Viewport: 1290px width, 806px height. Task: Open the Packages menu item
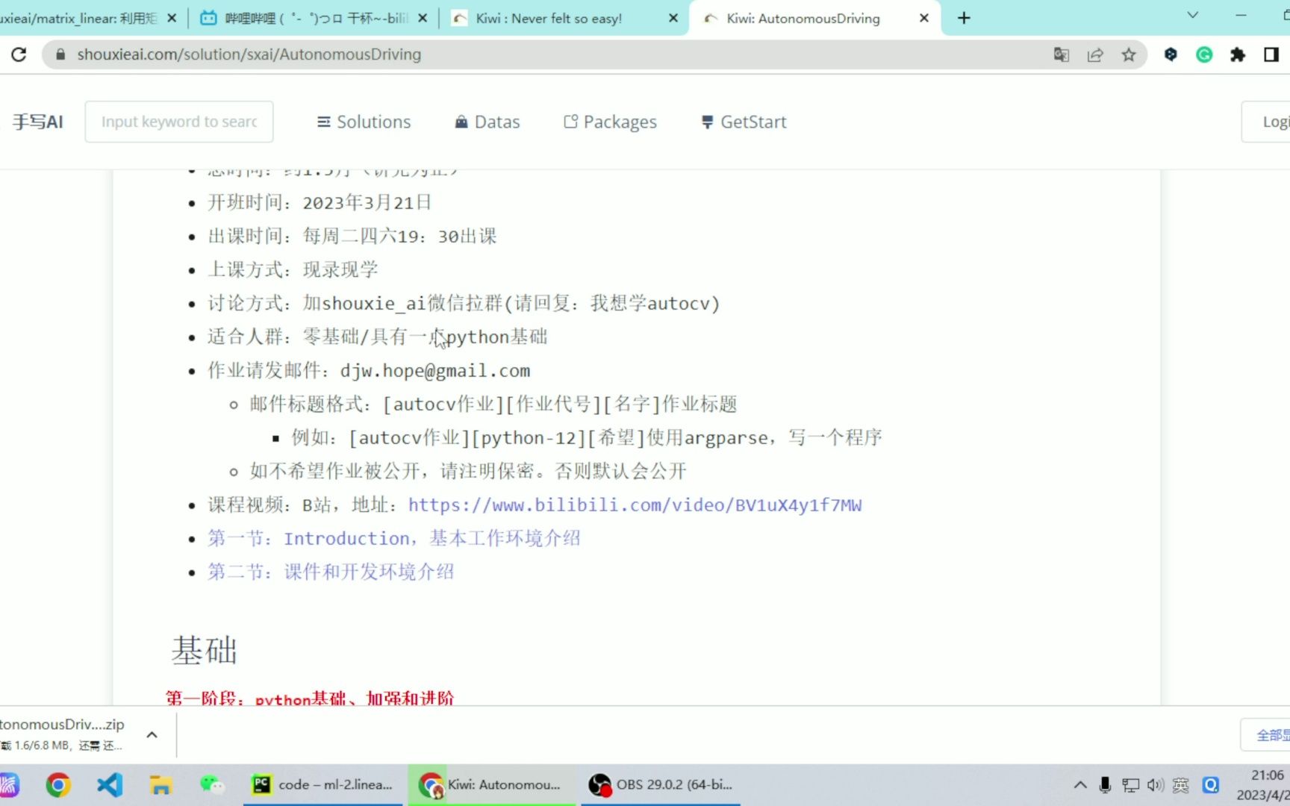click(610, 122)
